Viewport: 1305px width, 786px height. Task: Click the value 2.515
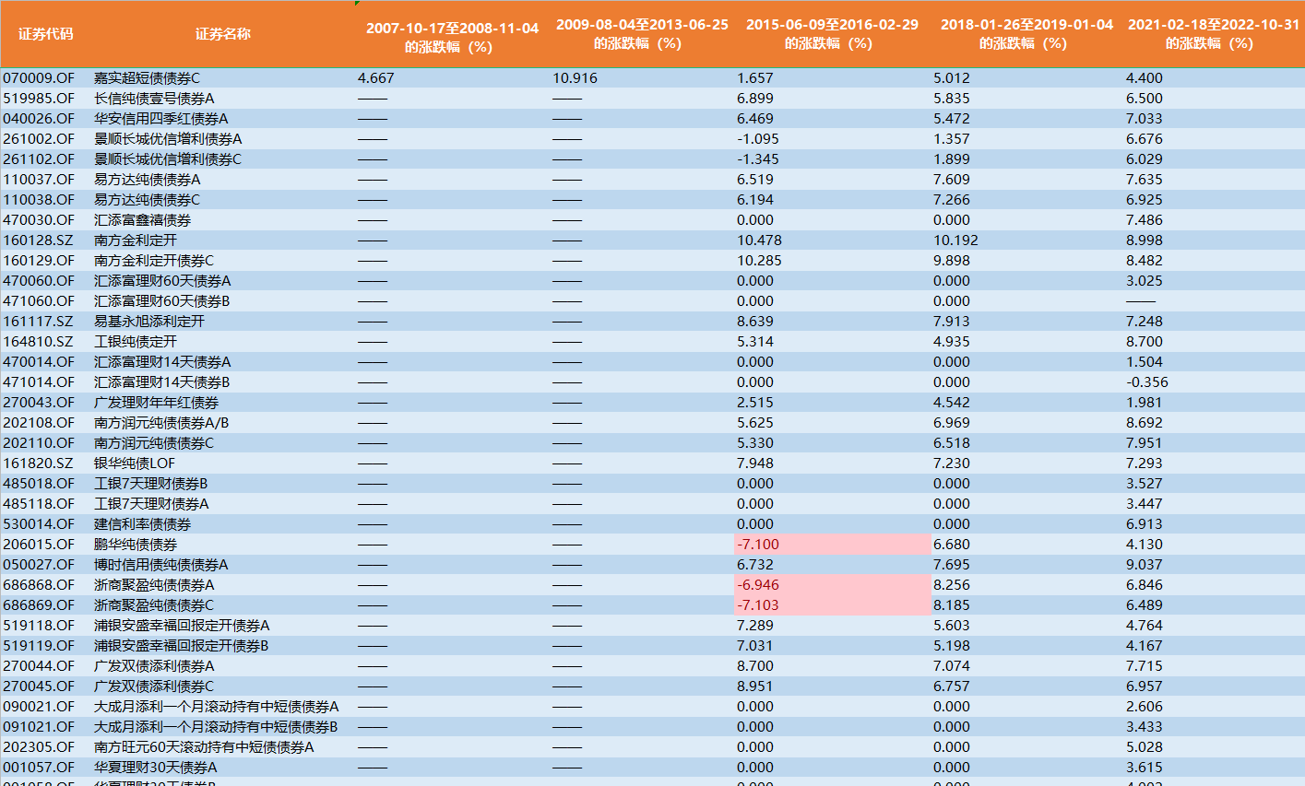[755, 403]
